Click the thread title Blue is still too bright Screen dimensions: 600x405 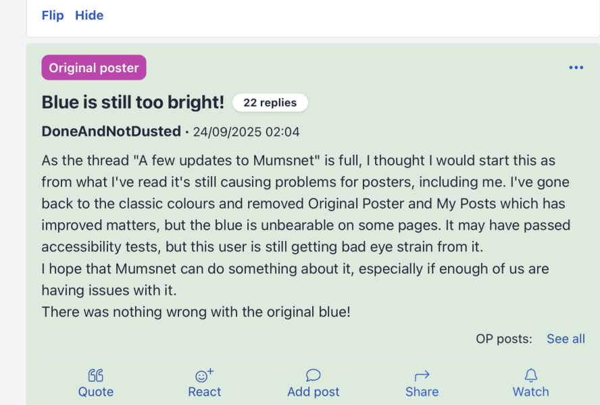click(132, 102)
